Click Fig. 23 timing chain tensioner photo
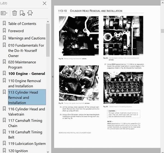The width and height of the screenshot is (164, 153). pyautogui.click(x=79, y=36)
